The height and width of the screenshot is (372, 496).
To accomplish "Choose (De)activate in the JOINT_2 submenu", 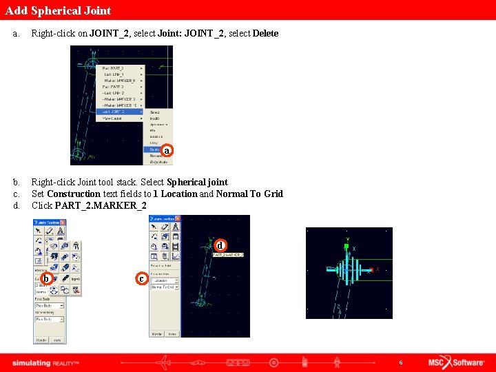I will pos(158,162).
